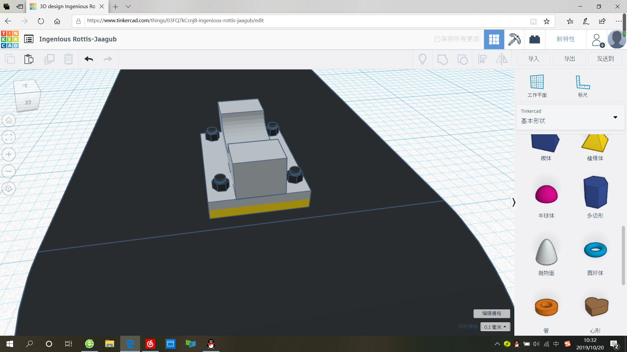Show hidden system tray icons
This screenshot has width=627, height=352.
497,344
